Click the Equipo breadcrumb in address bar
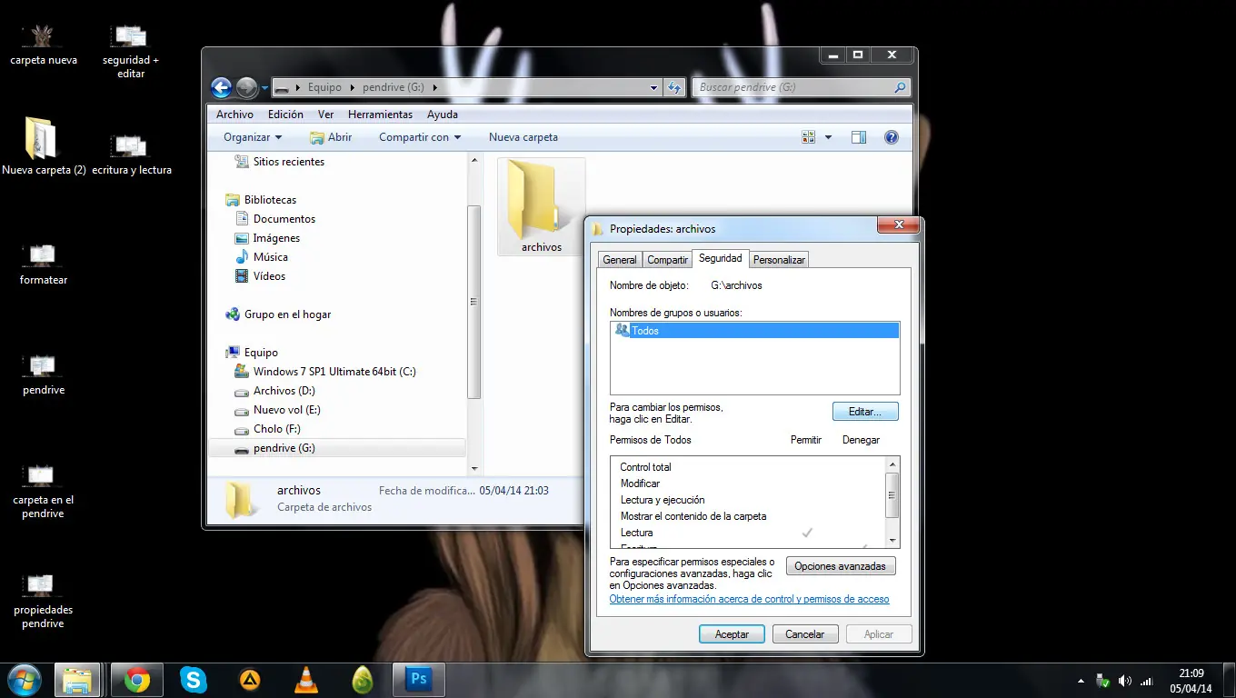Image resolution: width=1236 pixels, height=698 pixels. pos(324,87)
